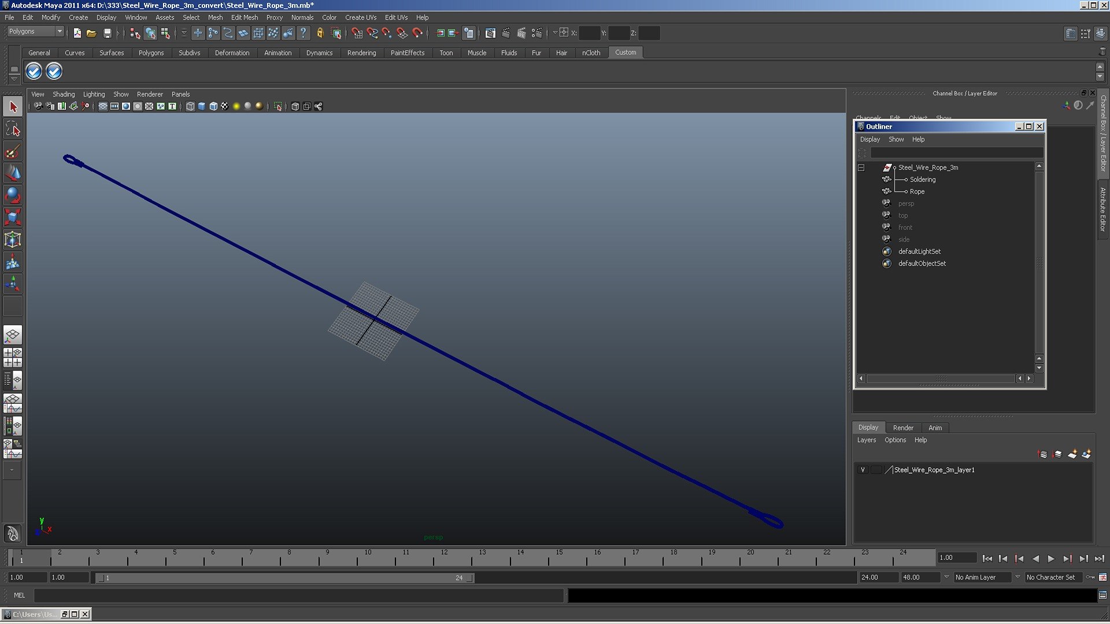
Task: Open Outliner Display menu
Action: coord(869,139)
